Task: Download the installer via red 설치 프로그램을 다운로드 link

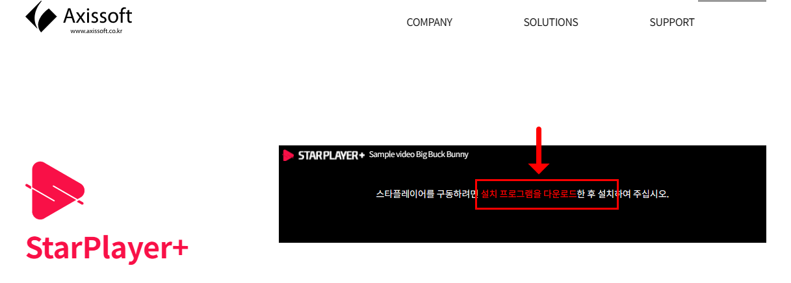Action: [x=529, y=194]
